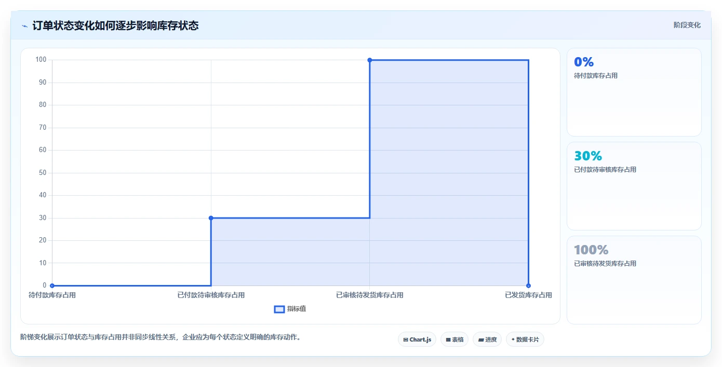Screen dimensions: 722x367
Task: Click the 100% 已审核待发货库存占用 card
Action: (634, 280)
